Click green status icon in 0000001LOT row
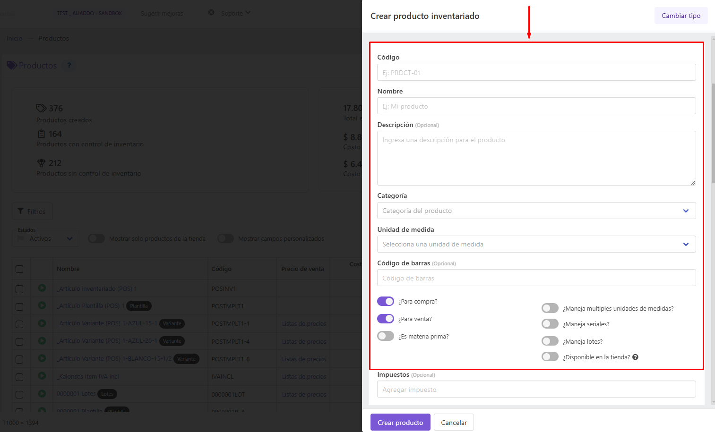715x432 pixels. pyautogui.click(x=42, y=393)
